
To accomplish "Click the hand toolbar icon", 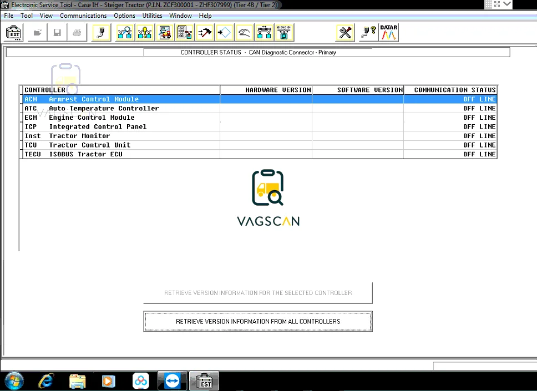I will point(245,33).
